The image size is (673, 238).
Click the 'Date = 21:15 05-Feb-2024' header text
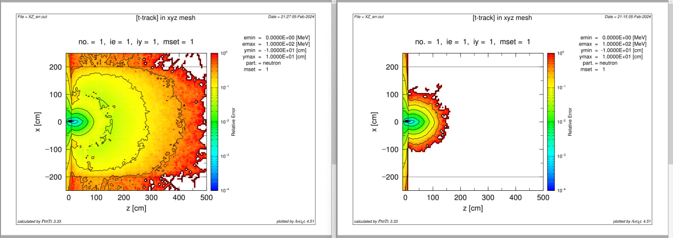coord(628,17)
